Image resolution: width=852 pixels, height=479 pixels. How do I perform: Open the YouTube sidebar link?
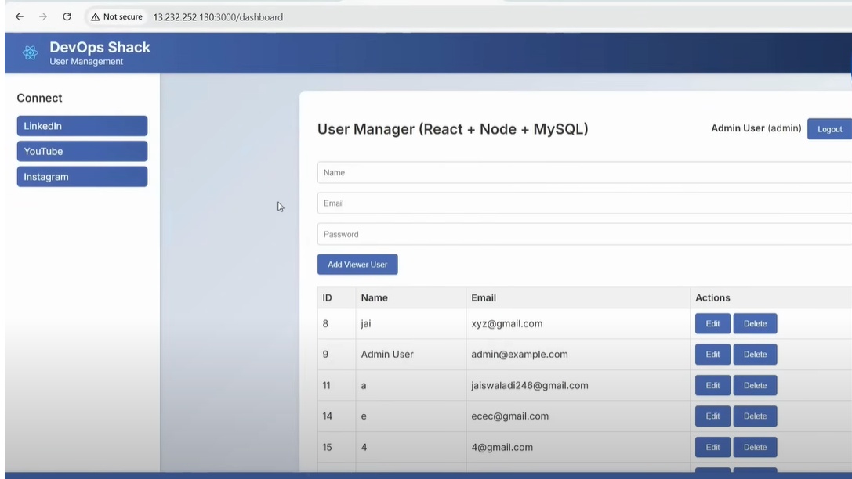click(x=82, y=151)
